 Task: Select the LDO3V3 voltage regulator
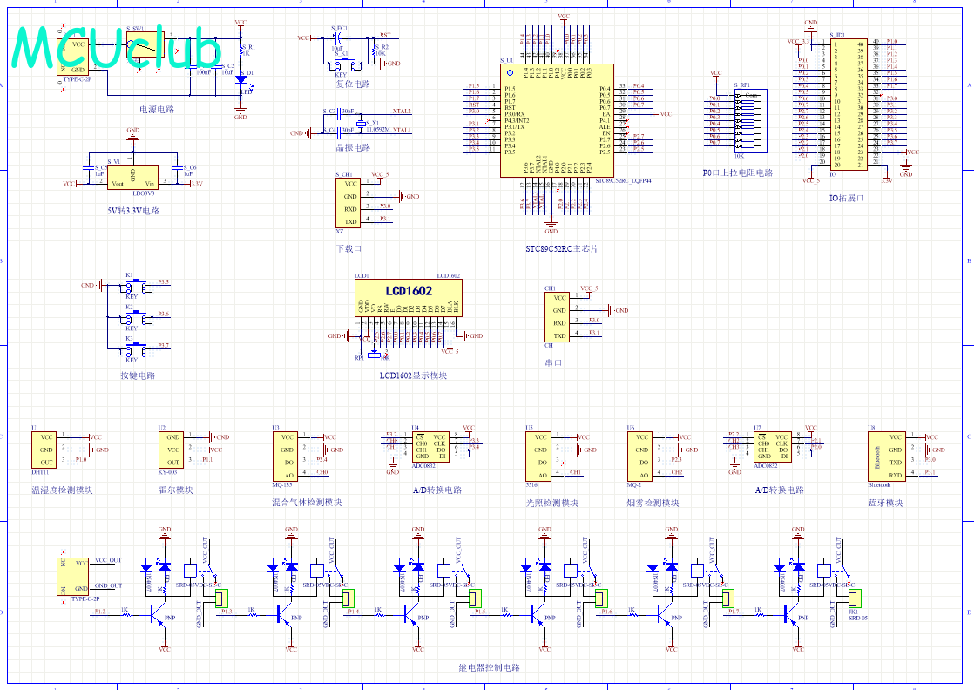pyautogui.click(x=132, y=178)
